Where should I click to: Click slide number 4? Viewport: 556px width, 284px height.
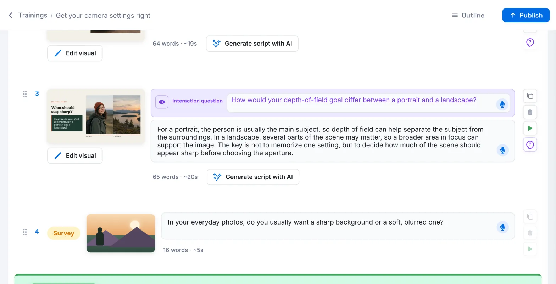click(x=37, y=232)
